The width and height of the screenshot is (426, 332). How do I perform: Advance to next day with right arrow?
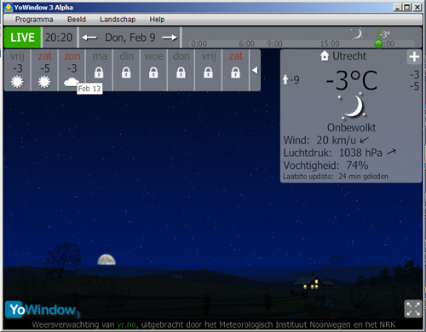170,38
